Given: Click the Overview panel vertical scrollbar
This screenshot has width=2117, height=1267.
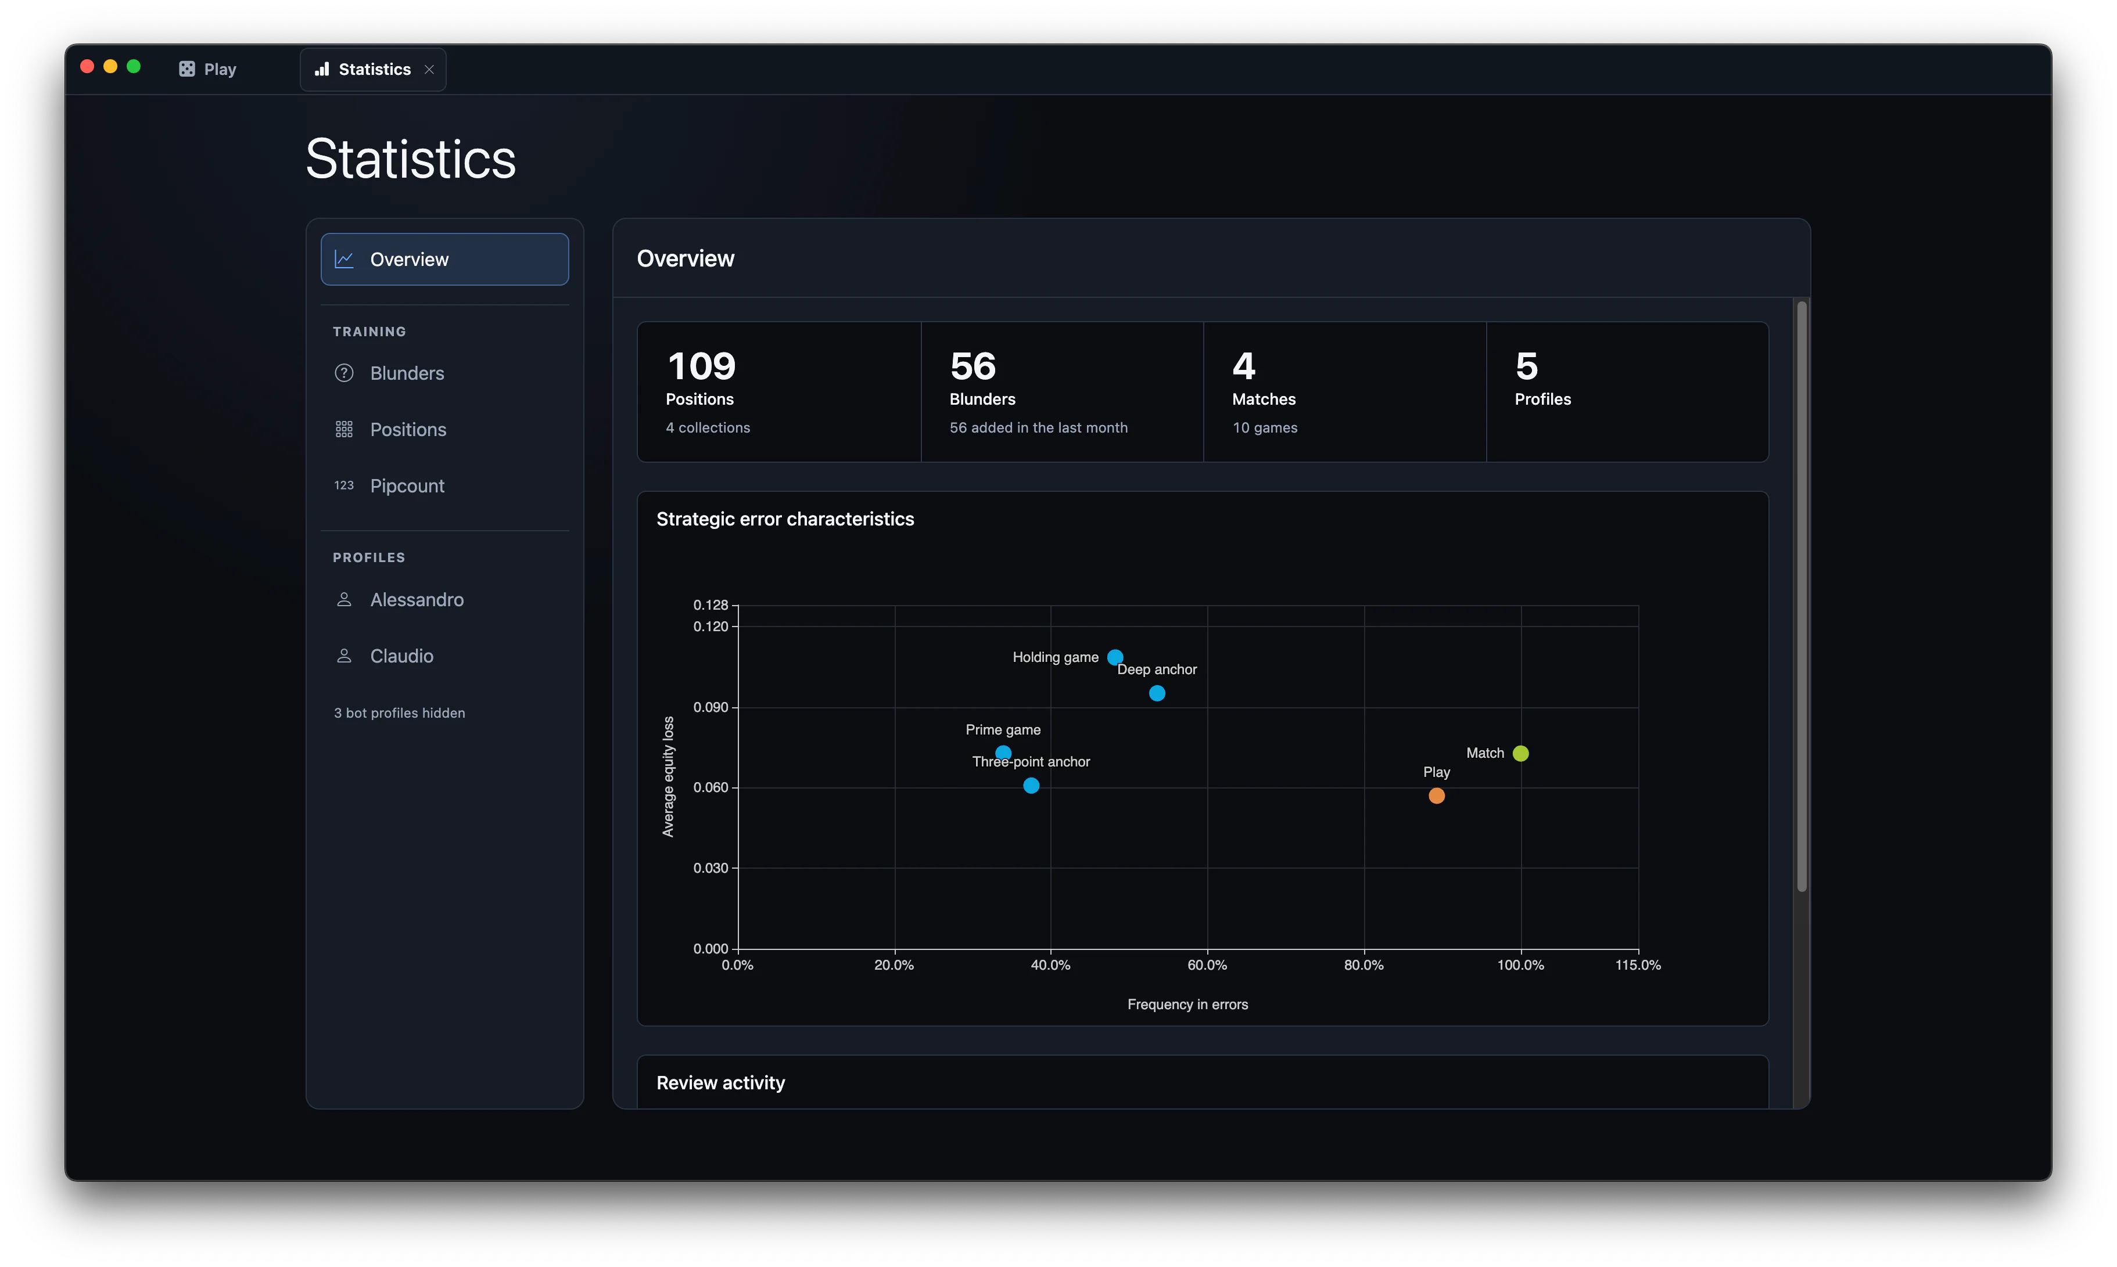Looking at the screenshot, I should [x=1802, y=596].
